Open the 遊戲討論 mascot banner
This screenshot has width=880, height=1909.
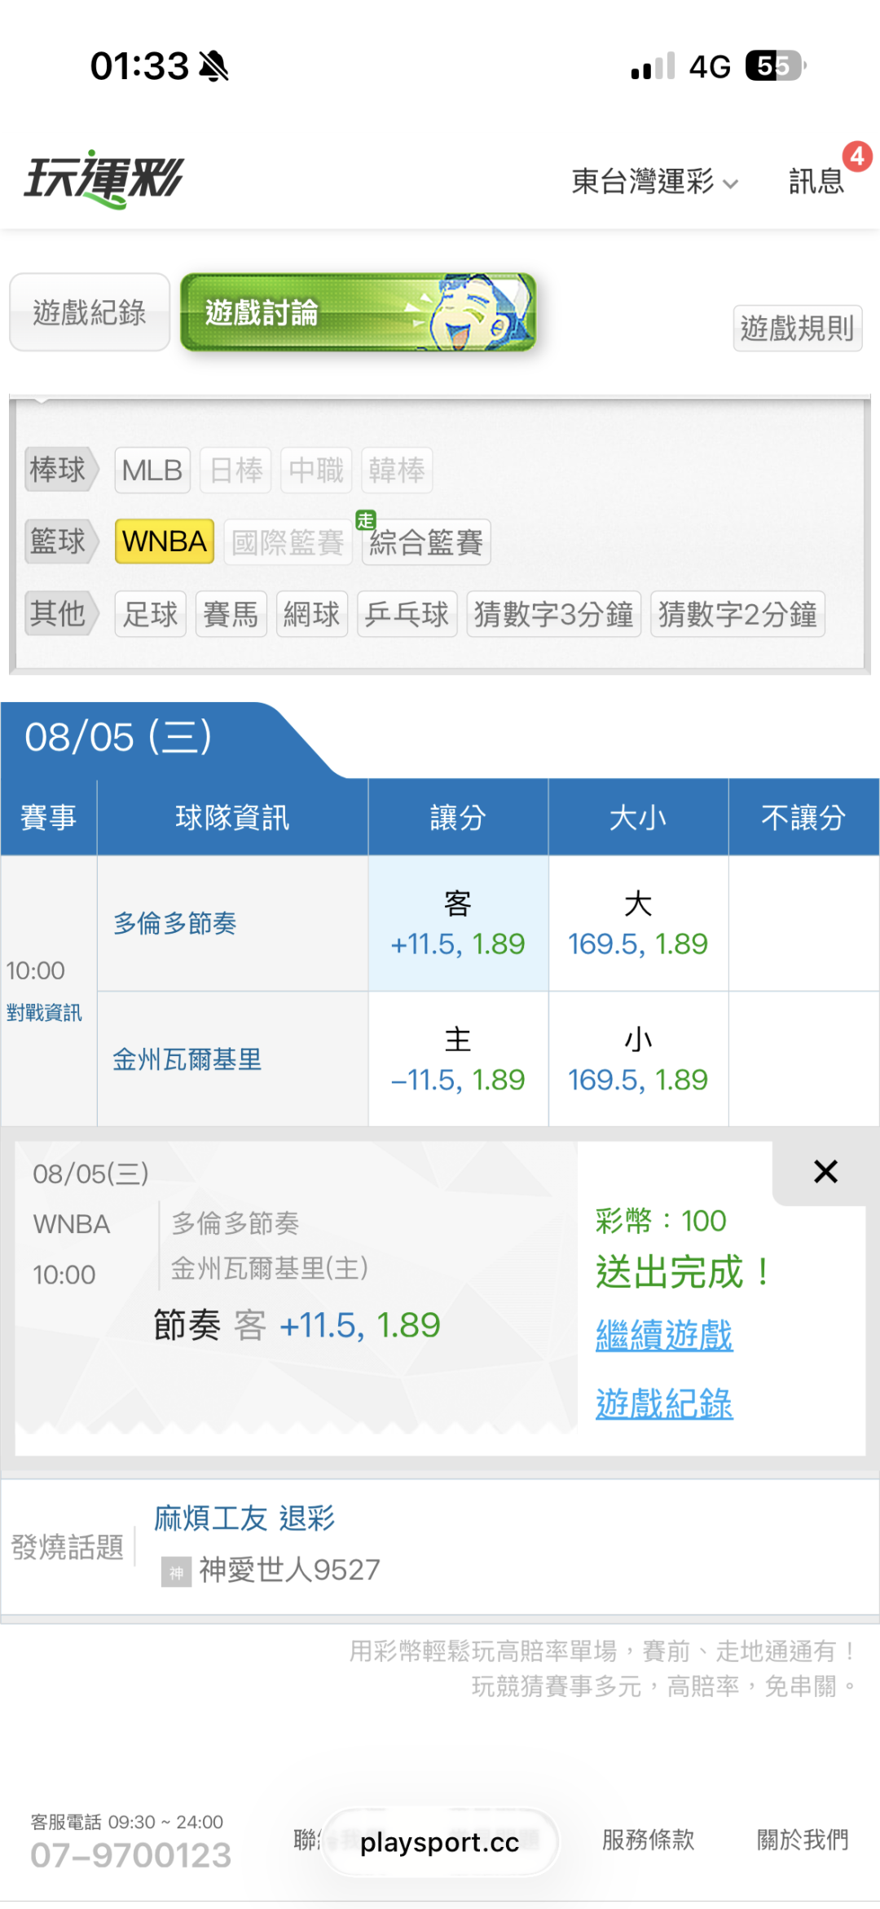coord(359,312)
